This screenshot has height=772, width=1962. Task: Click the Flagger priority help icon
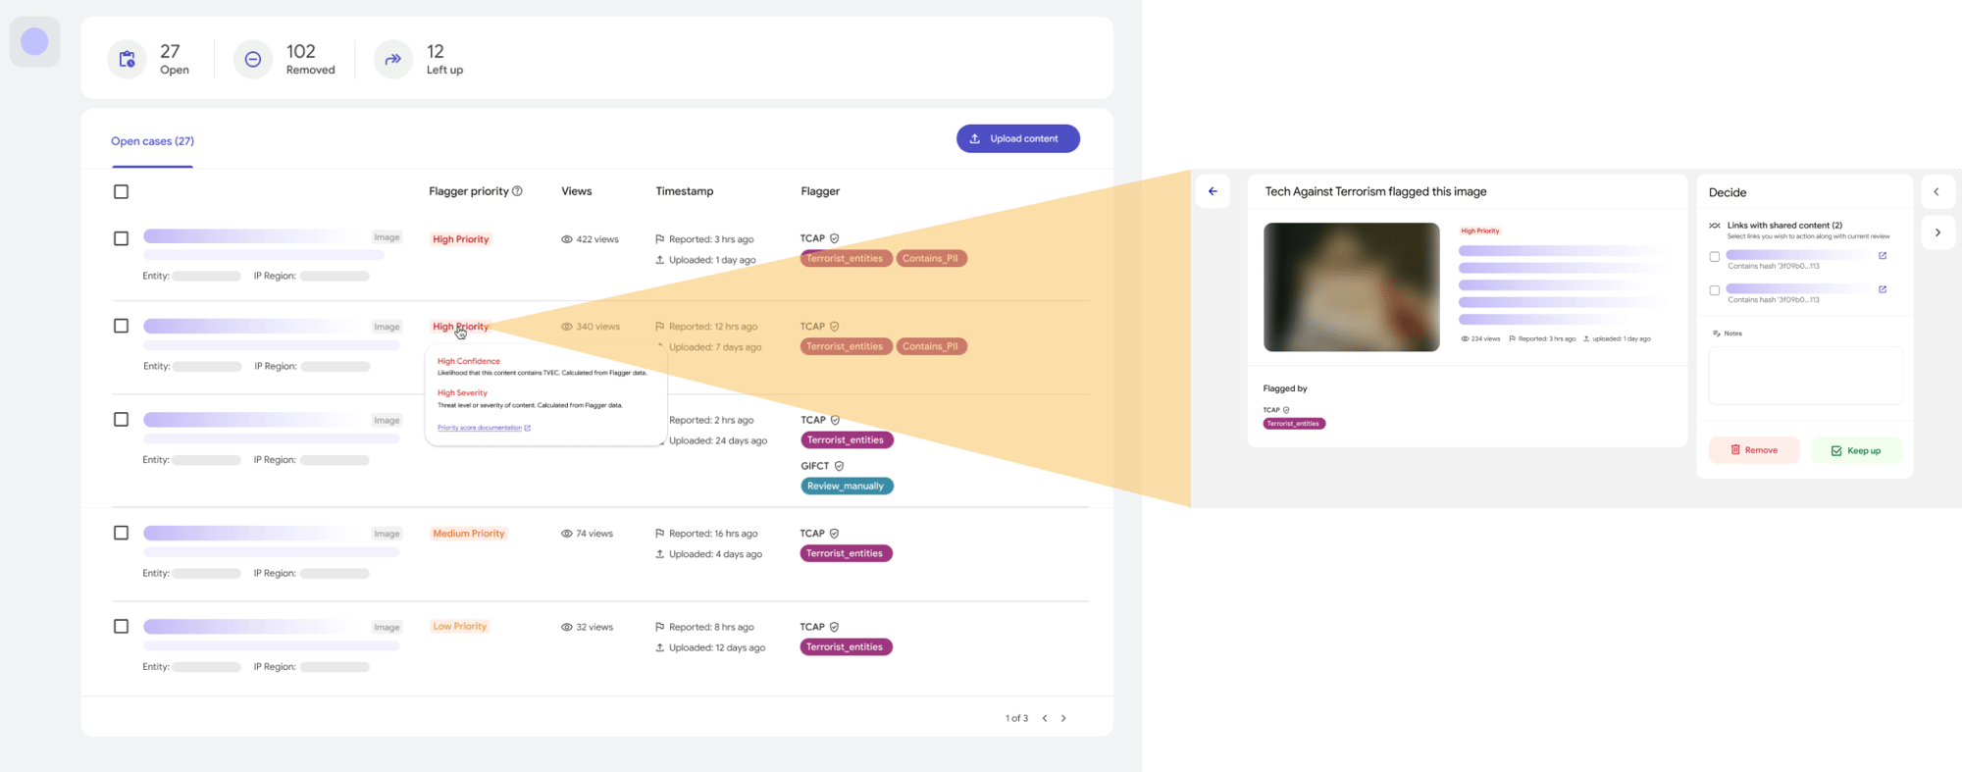click(x=517, y=191)
